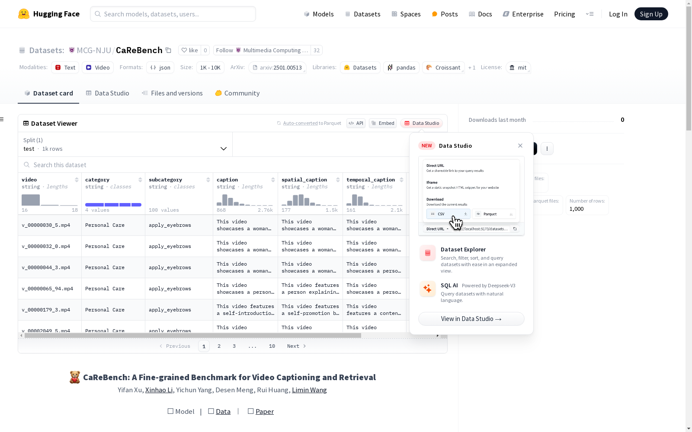Open Docs in top navigation
The width and height of the screenshot is (692, 432).
(480, 14)
